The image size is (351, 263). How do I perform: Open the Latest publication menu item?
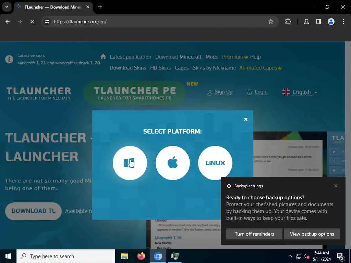(130, 57)
